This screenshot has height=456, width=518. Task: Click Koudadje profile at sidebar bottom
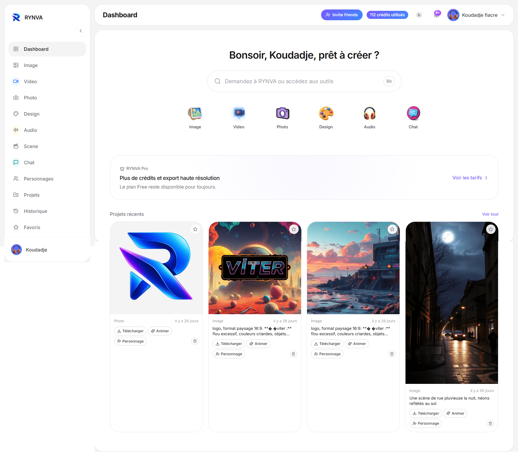29,250
